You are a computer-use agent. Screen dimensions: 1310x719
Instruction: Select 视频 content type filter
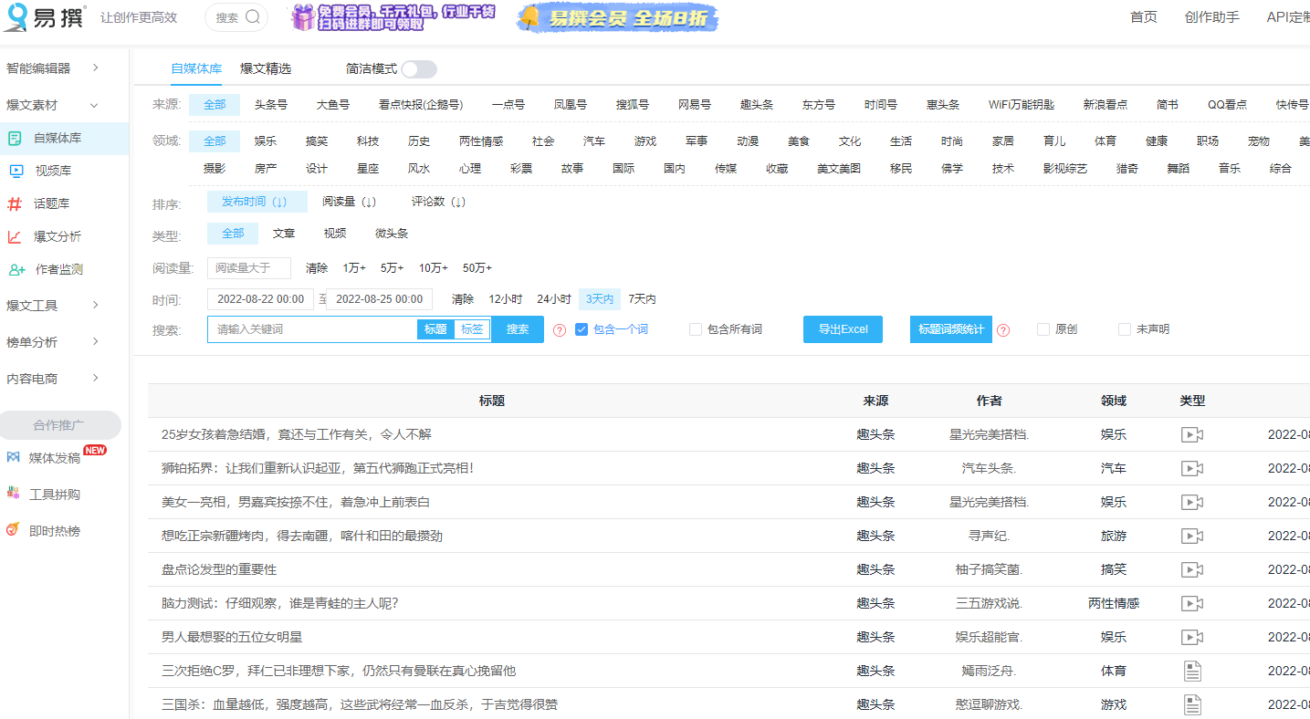pos(335,234)
